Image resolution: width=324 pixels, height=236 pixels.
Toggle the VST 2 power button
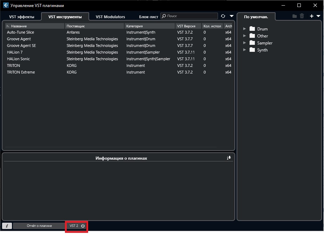coord(83,226)
